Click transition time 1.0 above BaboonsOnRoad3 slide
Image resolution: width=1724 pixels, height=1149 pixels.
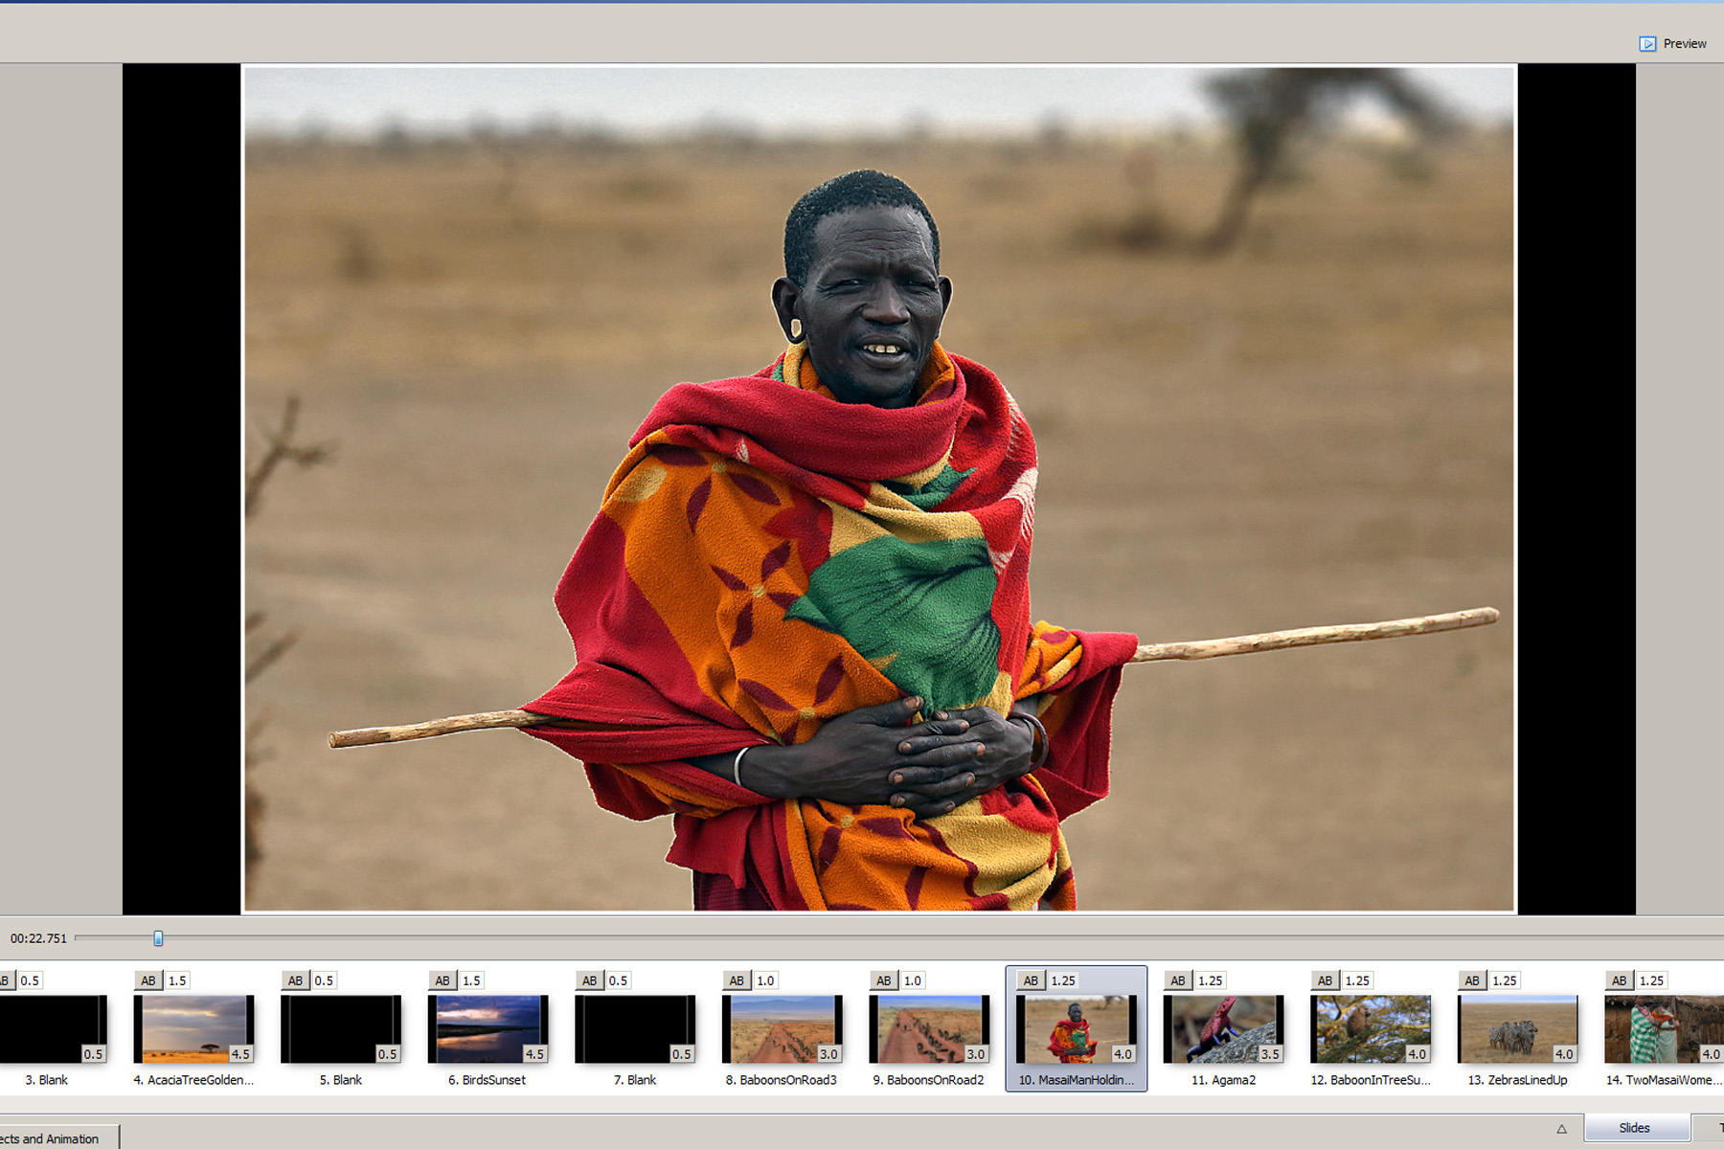point(765,980)
